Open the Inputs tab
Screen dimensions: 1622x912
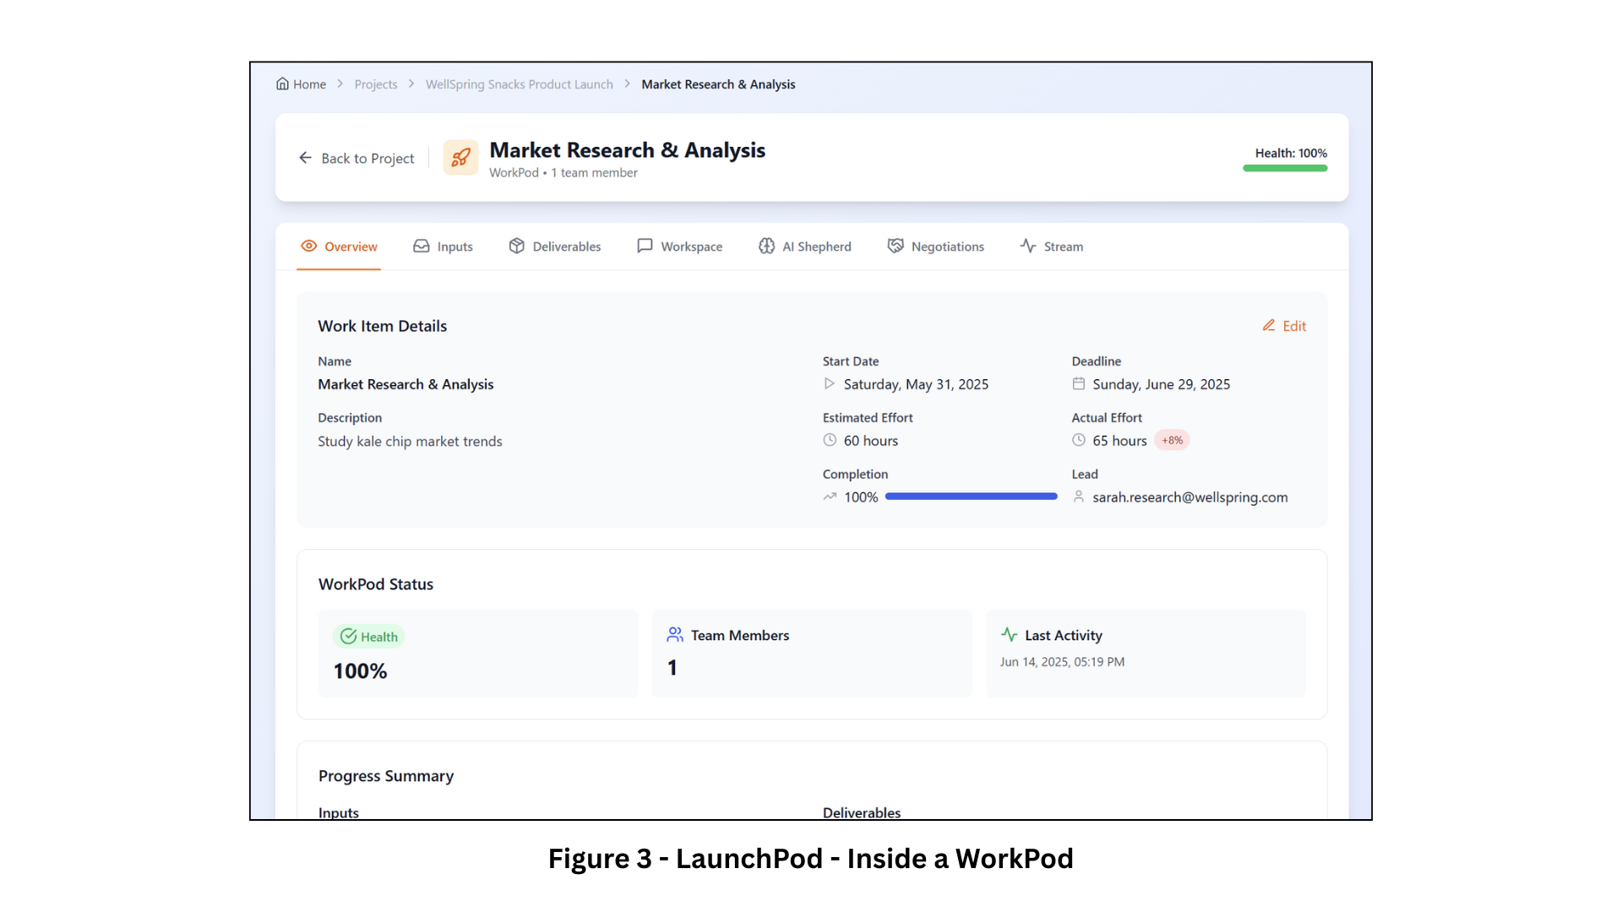(443, 247)
